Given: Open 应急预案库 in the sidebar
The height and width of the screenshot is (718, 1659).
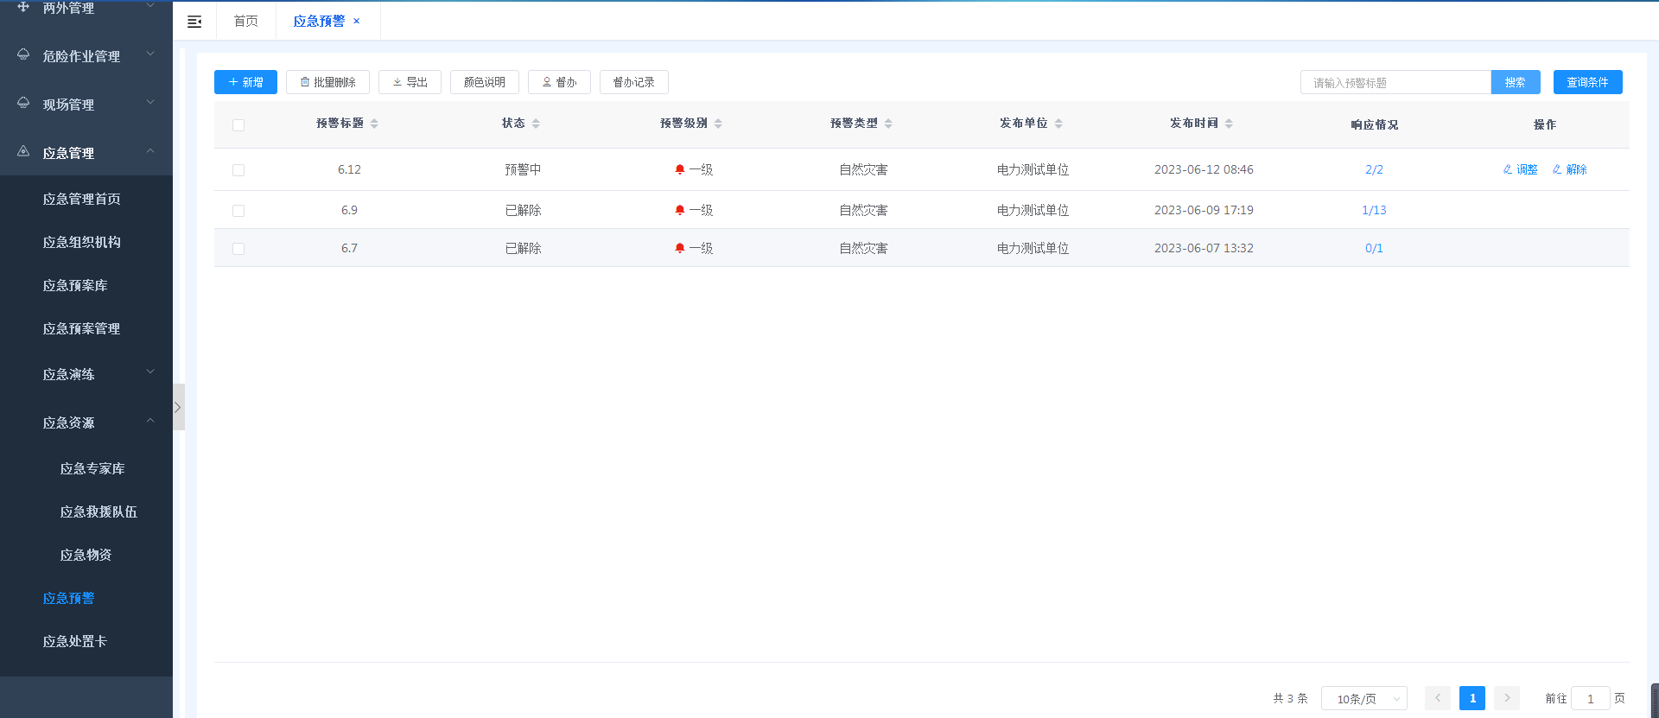Looking at the screenshot, I should tap(75, 285).
